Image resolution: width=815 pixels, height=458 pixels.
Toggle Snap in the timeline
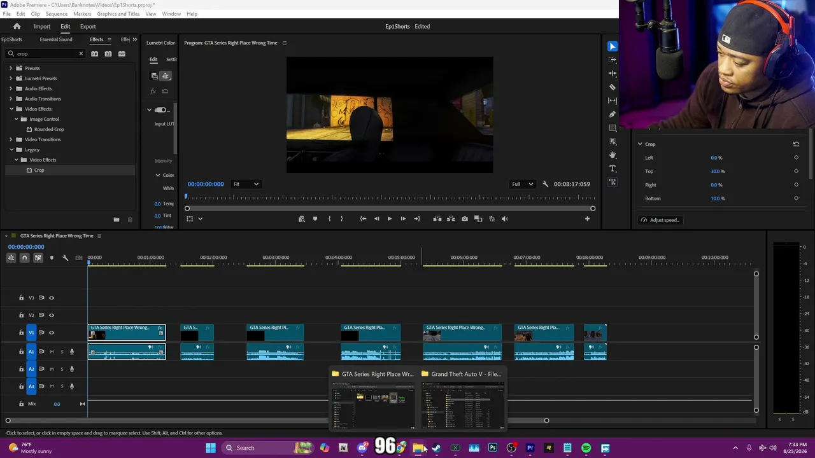[x=24, y=258]
